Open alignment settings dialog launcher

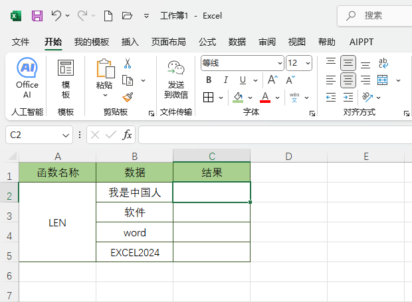click(x=407, y=113)
